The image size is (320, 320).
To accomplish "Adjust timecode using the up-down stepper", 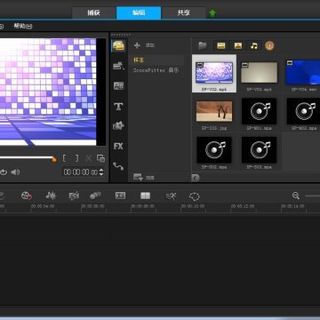I will click(x=101, y=172).
